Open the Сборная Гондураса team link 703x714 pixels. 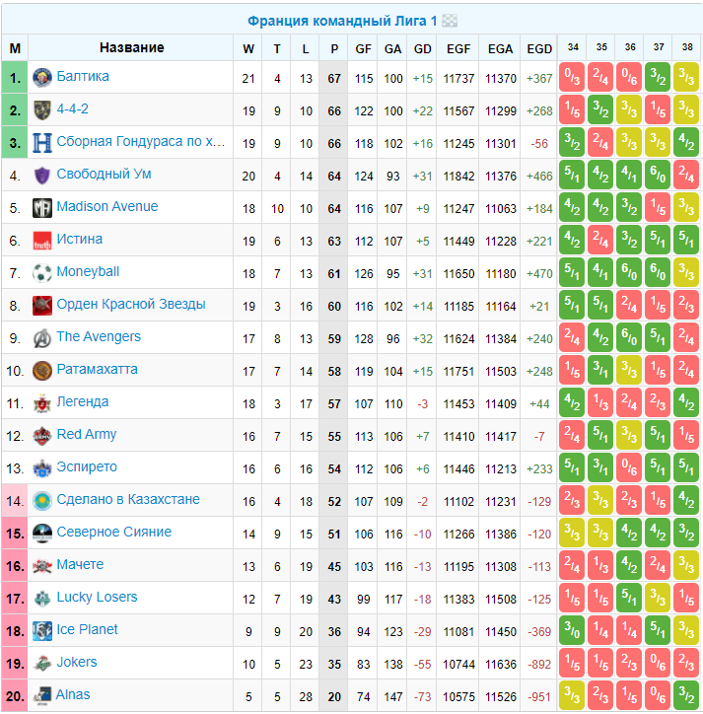(x=141, y=142)
